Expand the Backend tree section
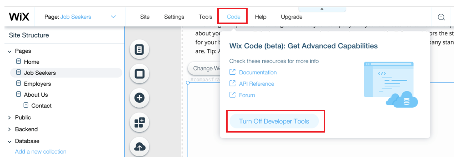The width and height of the screenshot is (466, 159). click(x=9, y=129)
